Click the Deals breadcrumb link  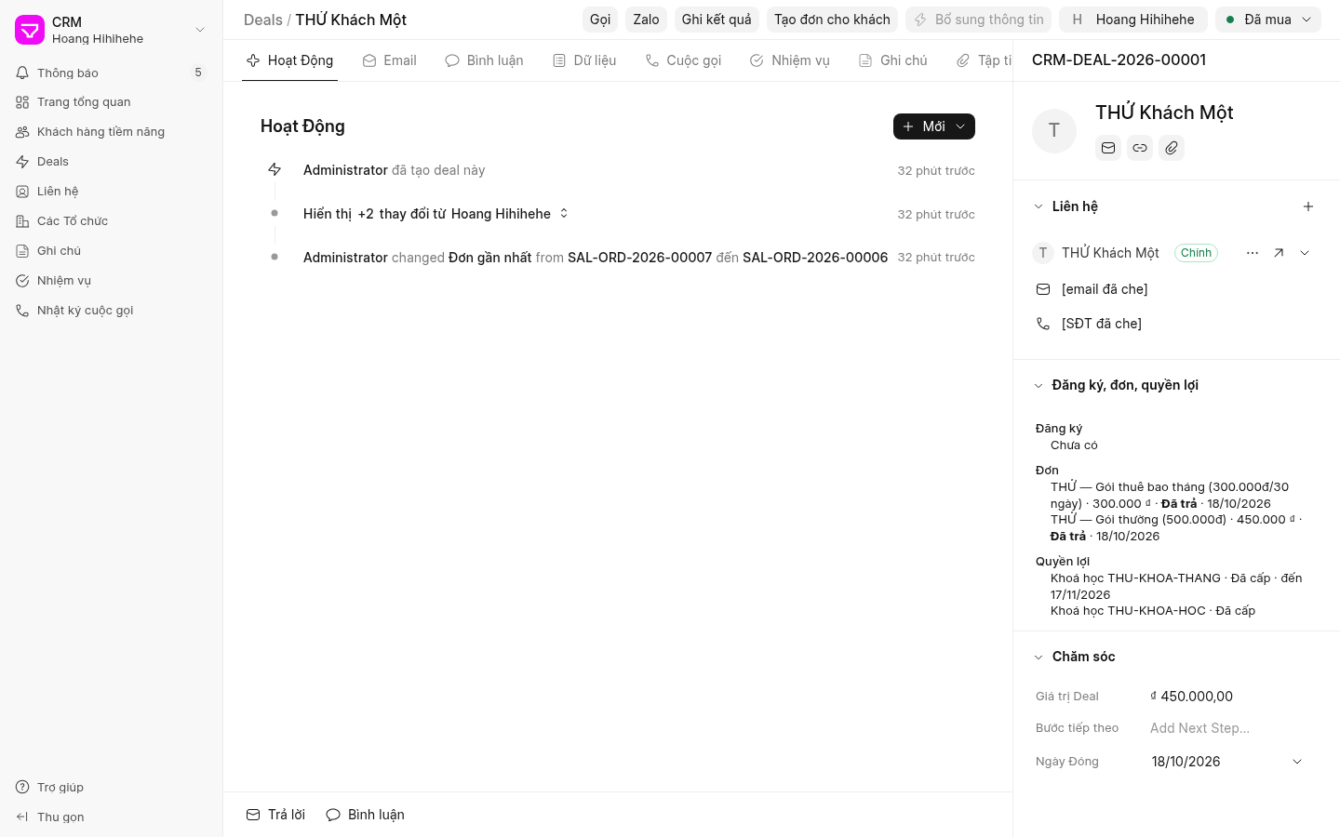click(x=263, y=20)
